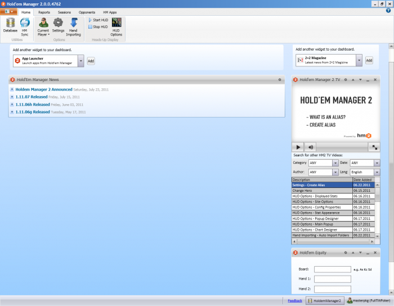Open the Author dropdown
This screenshot has width=394, height=306.
335,172
